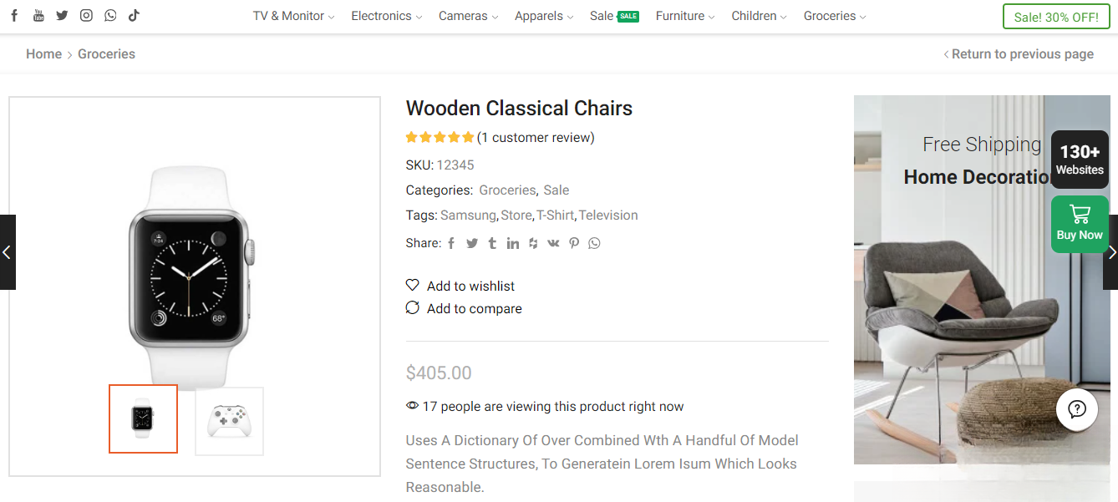Open Facebook from the header social icons
1118x502 pixels.
[x=13, y=15]
